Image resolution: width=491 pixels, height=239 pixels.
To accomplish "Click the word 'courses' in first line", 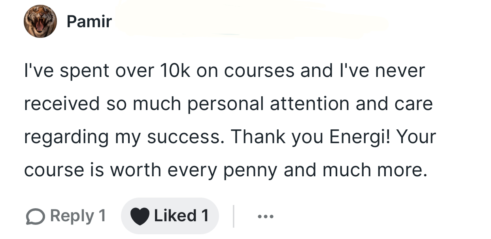I will tap(259, 71).
